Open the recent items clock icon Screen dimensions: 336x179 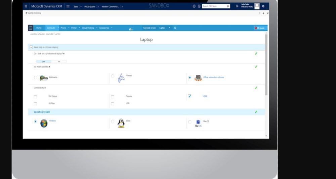tap(194, 6)
